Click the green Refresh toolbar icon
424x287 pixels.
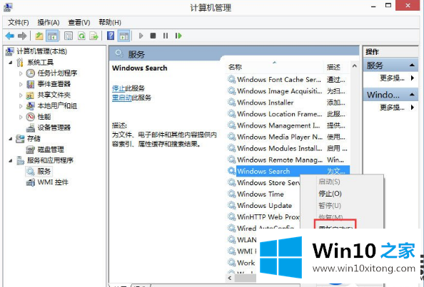81,36
